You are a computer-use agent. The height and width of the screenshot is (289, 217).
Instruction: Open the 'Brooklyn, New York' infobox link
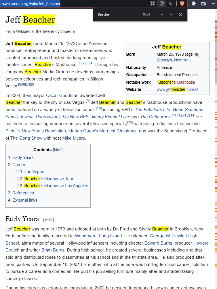[x=174, y=60]
